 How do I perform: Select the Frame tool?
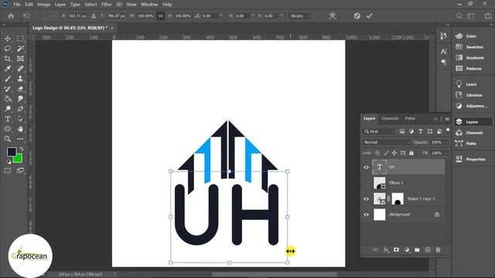pos(20,59)
